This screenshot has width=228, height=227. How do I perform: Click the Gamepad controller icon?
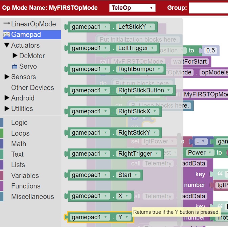coord(7,35)
